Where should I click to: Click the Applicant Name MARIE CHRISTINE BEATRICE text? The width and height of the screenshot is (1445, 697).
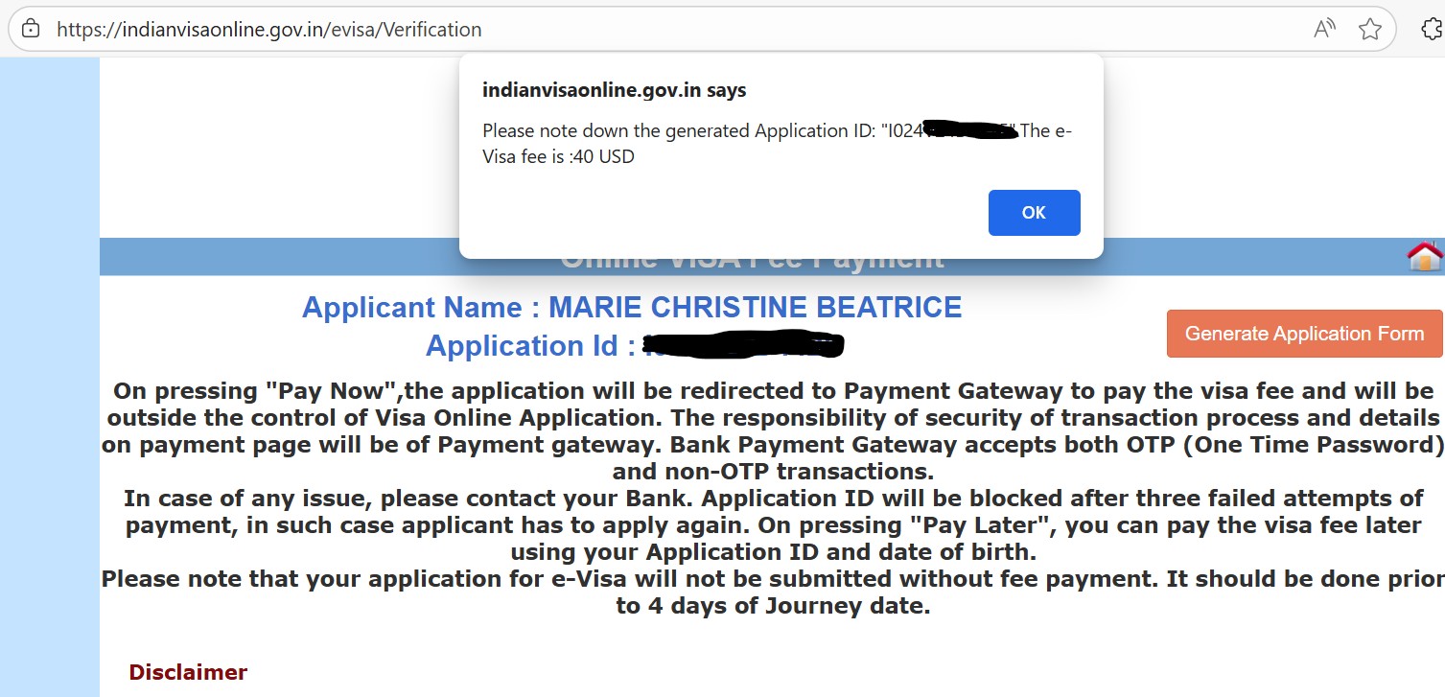click(631, 308)
